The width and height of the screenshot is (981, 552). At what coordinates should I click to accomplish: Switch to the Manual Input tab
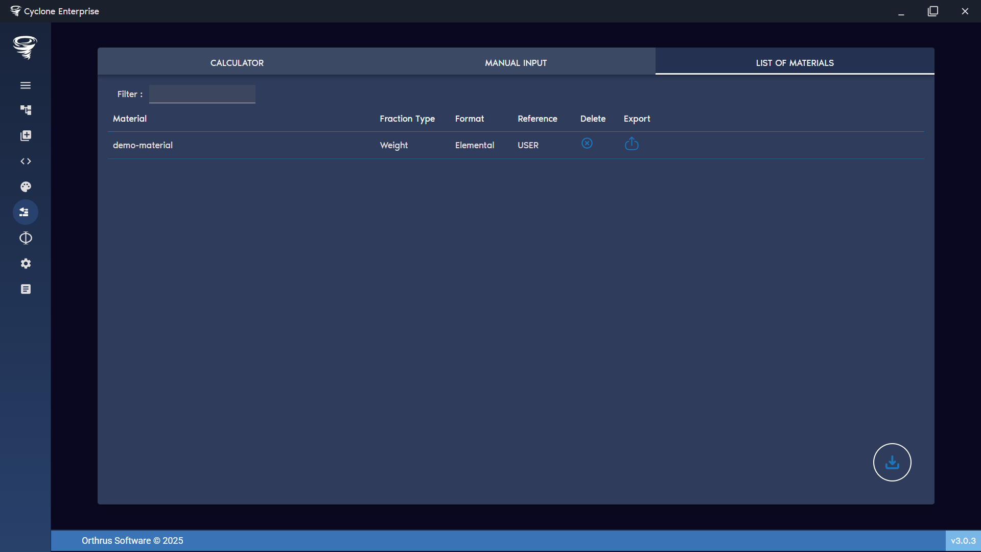point(516,62)
